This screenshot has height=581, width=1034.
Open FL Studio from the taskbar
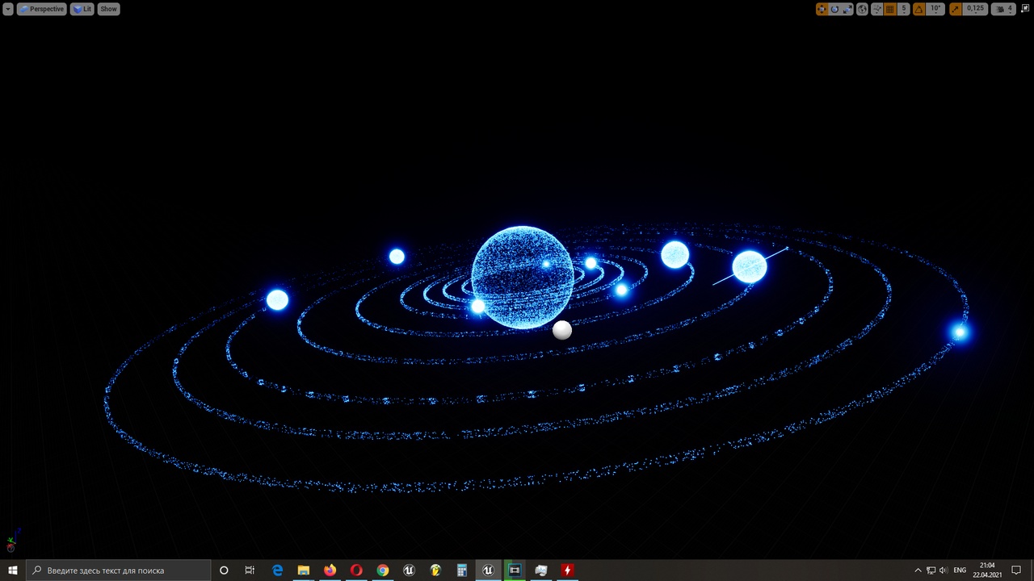point(435,571)
